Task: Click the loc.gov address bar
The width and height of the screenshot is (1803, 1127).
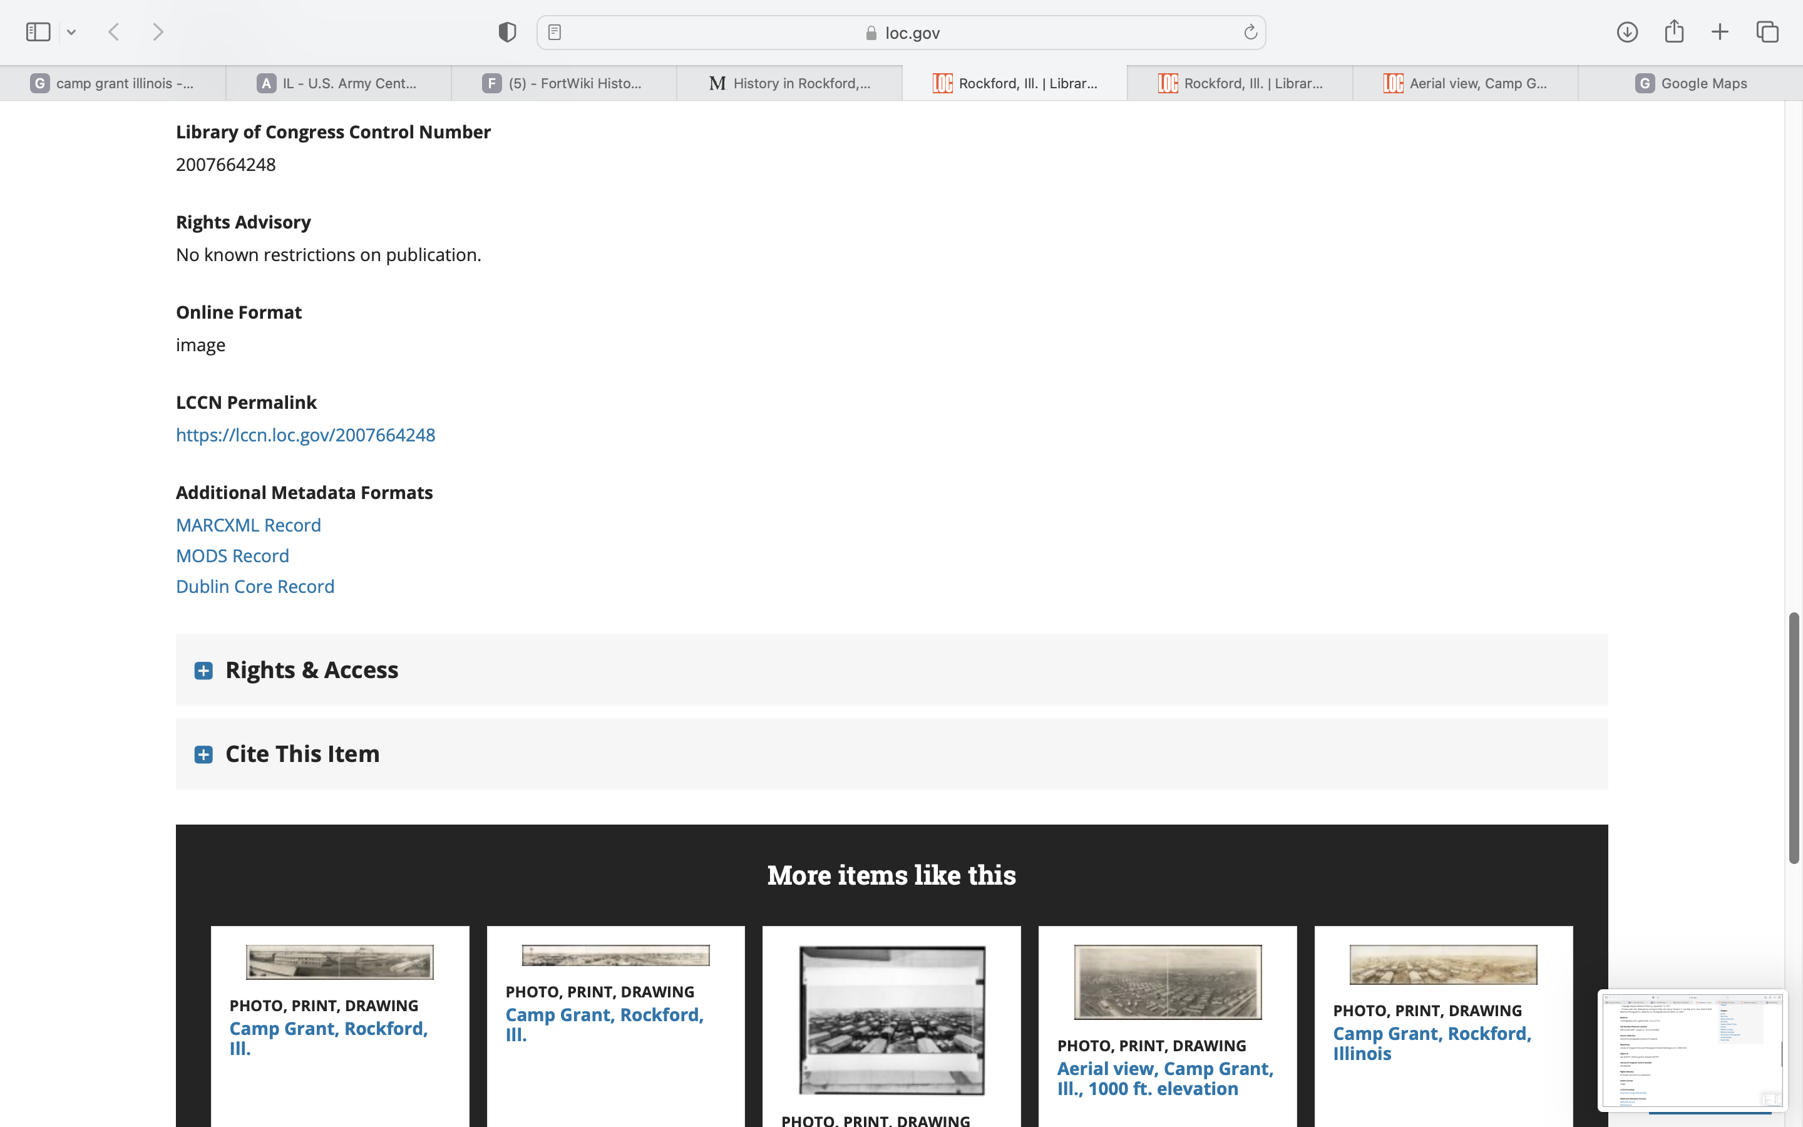Action: 902,33
